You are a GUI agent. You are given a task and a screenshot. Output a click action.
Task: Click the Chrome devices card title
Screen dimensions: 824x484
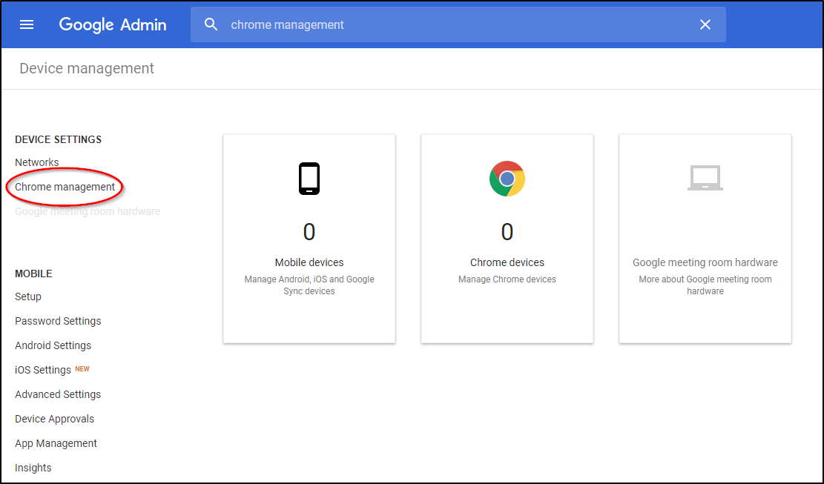(507, 262)
